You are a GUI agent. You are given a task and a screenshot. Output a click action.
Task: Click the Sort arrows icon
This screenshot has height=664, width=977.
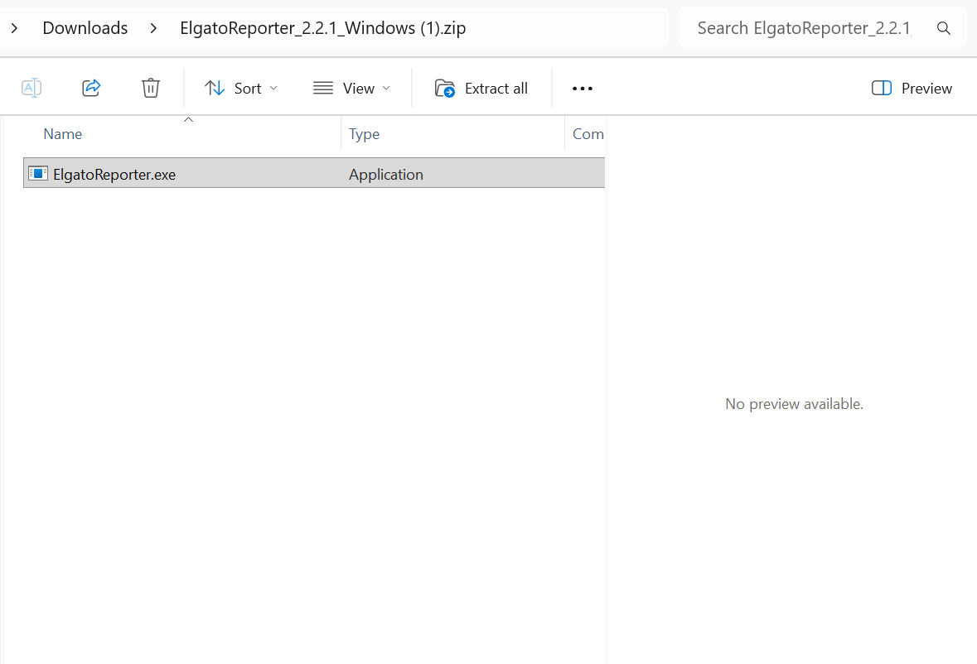click(x=215, y=87)
